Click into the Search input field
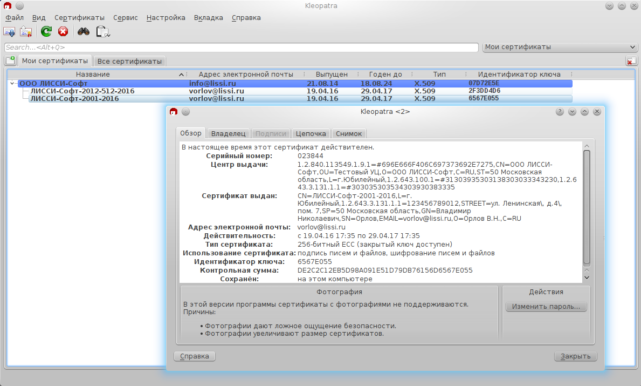641x386 pixels. pyautogui.click(x=241, y=48)
